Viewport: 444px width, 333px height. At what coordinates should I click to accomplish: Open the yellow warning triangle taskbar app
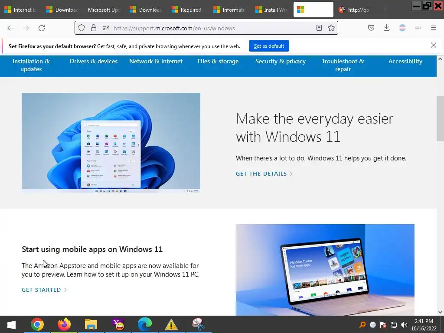coord(171,324)
